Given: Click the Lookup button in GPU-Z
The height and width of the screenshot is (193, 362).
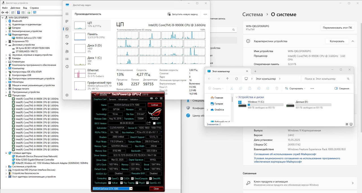Looking at the screenshot, I should [155, 105].
